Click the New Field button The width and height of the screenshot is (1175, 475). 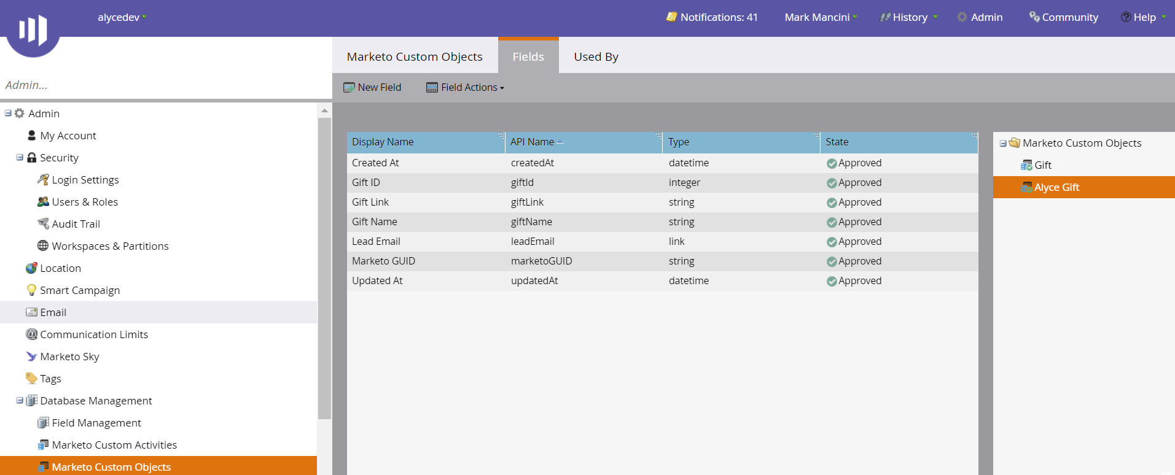(x=372, y=87)
